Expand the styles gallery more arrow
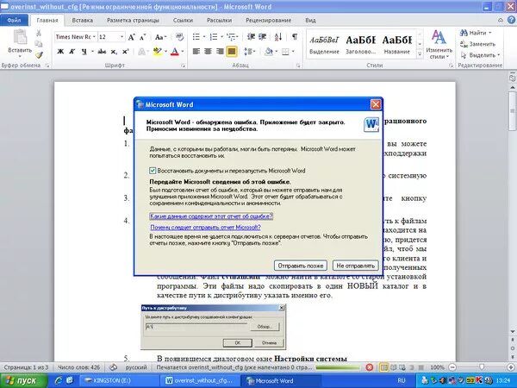 coord(420,54)
